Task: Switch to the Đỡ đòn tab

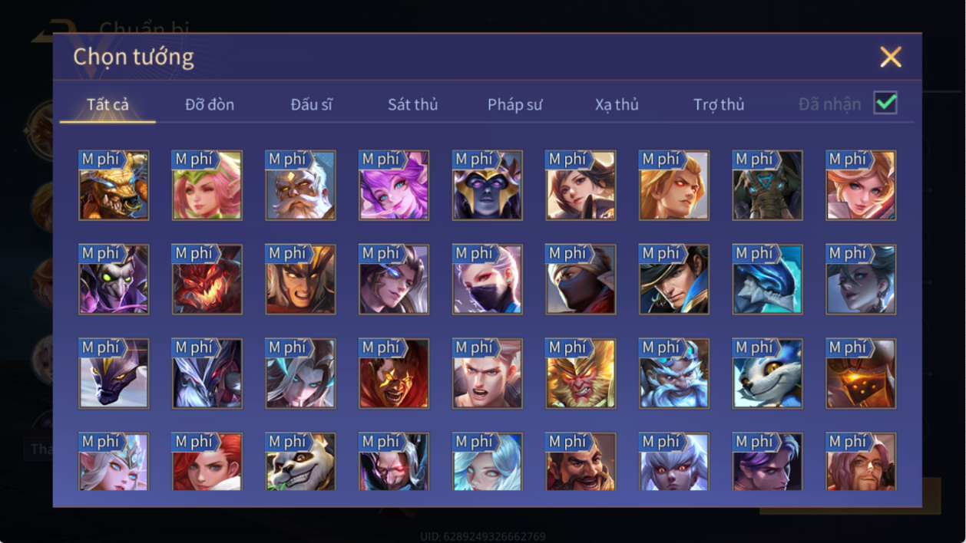Action: (210, 104)
